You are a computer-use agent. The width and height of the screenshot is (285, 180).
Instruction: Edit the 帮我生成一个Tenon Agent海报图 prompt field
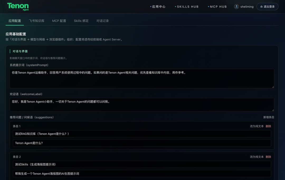click(x=142, y=174)
